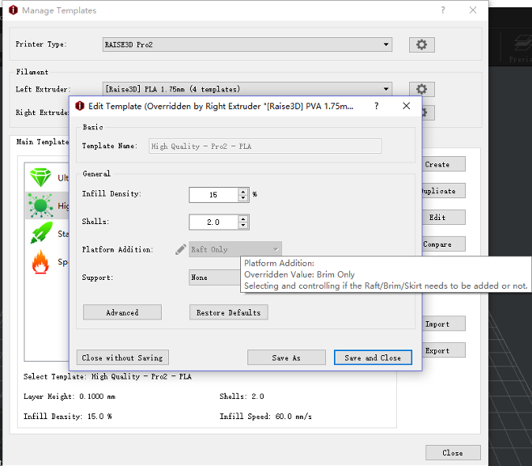Open printer type settings gear
This screenshot has height=466, width=532.
421,44
